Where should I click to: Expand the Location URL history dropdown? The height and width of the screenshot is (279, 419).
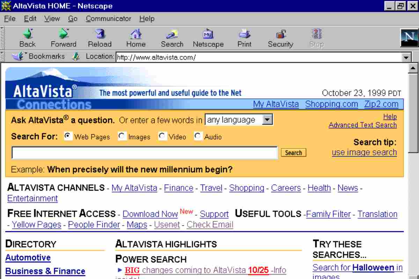(x=406, y=57)
